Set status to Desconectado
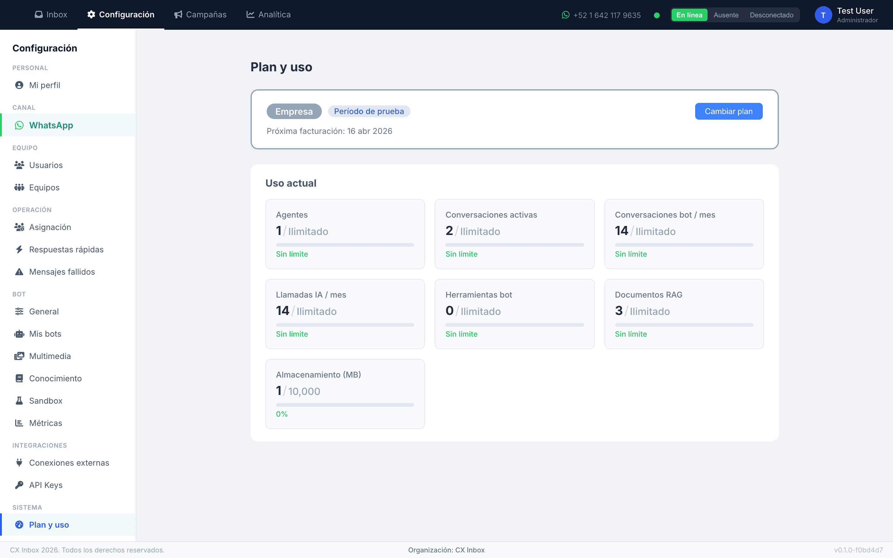The height and width of the screenshot is (558, 893). (771, 15)
